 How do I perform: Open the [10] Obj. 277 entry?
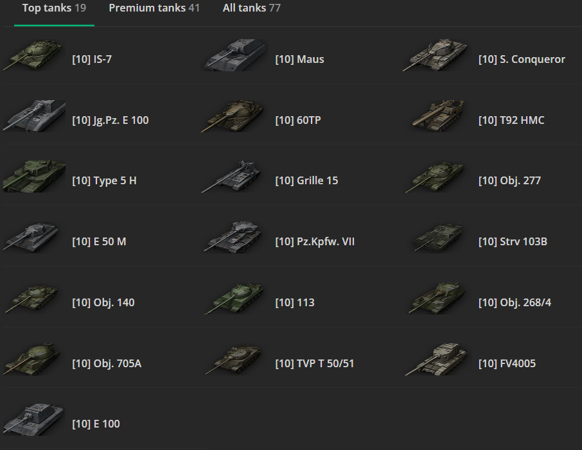coord(509,180)
